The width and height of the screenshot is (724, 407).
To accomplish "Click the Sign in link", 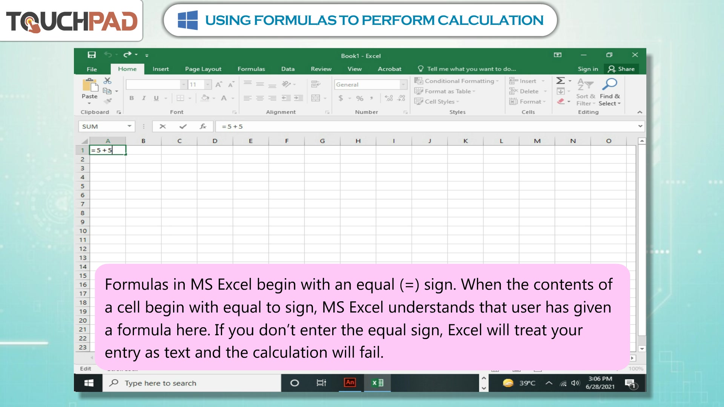I will point(587,69).
